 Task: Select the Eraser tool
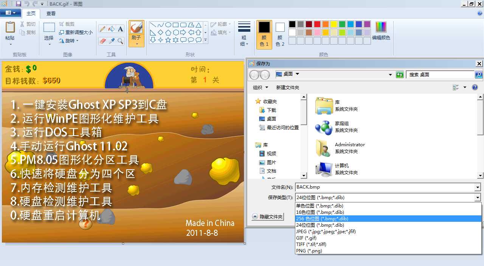(102, 40)
